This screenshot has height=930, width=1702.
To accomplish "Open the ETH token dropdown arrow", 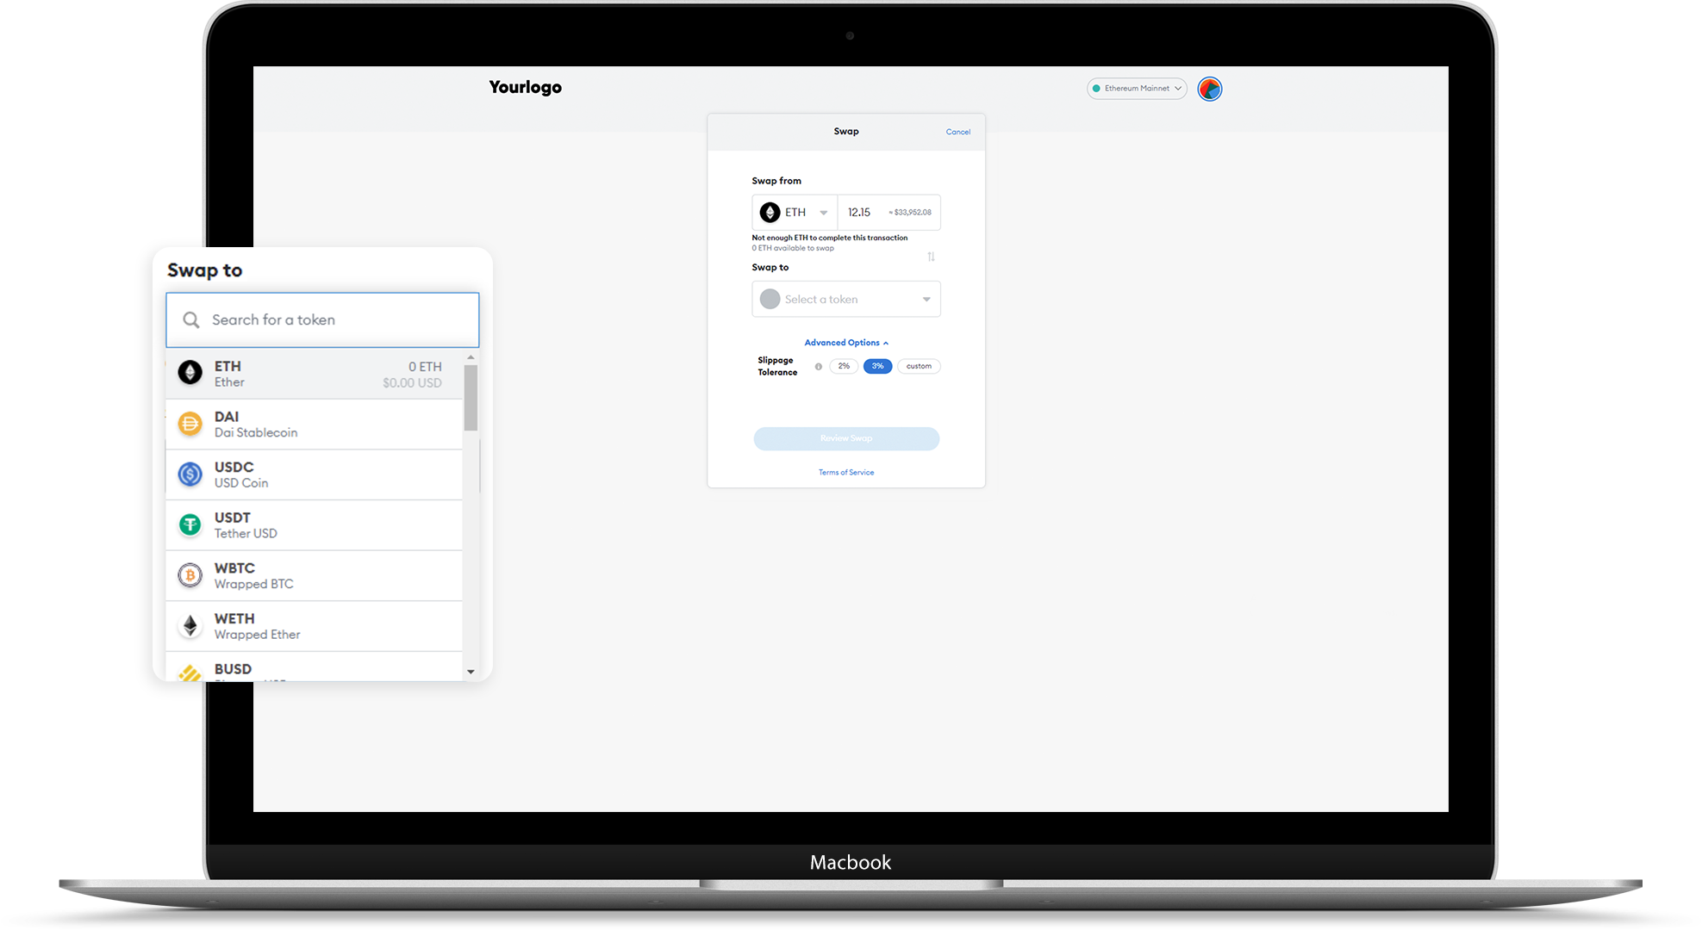I will 824,212.
